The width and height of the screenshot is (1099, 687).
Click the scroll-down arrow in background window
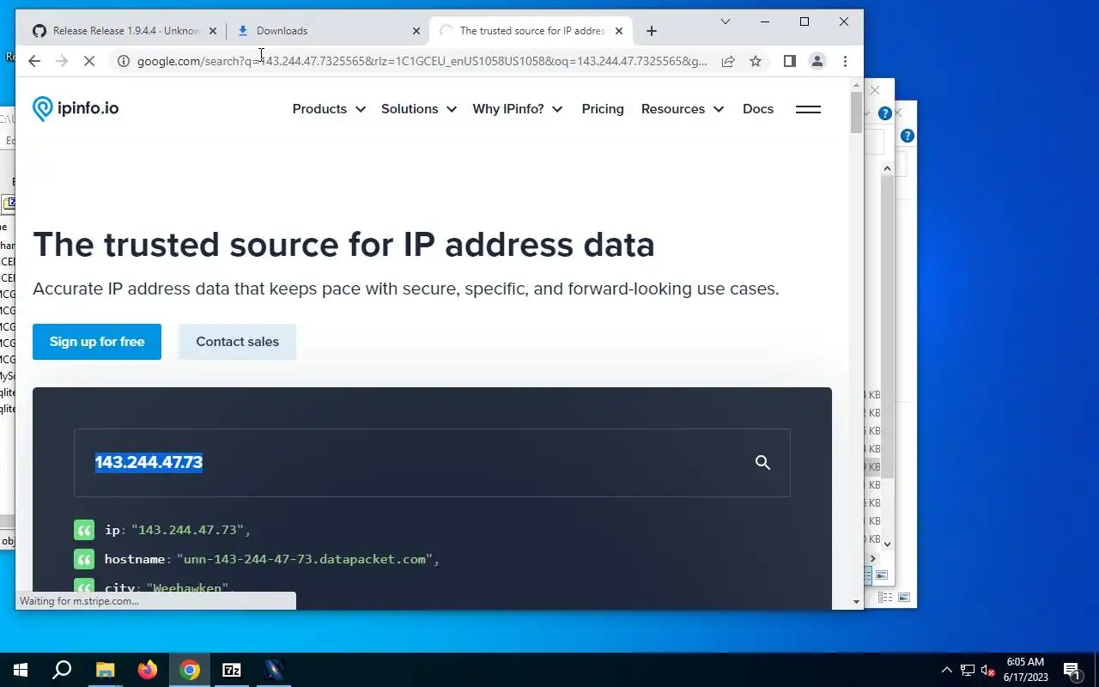(x=887, y=543)
